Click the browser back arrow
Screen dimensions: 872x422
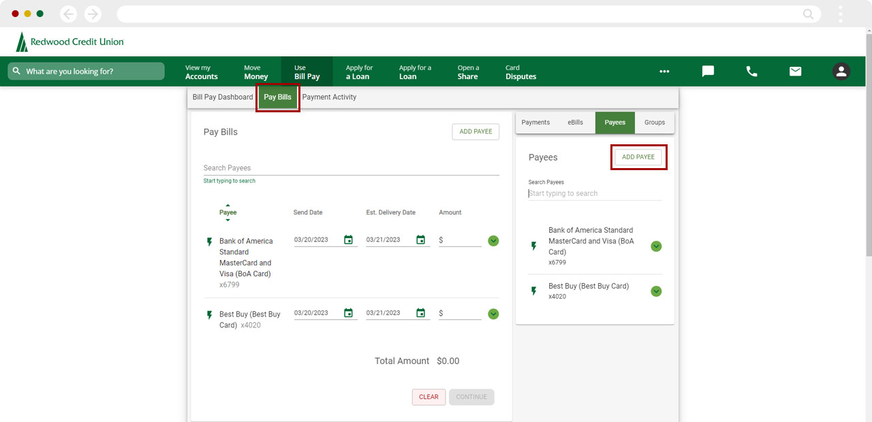69,14
